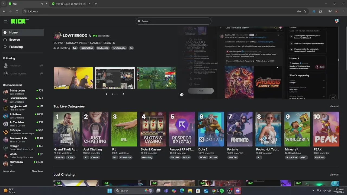The image size is (347, 195).
Task: Open Spotify from the taskbar
Action: point(222,191)
